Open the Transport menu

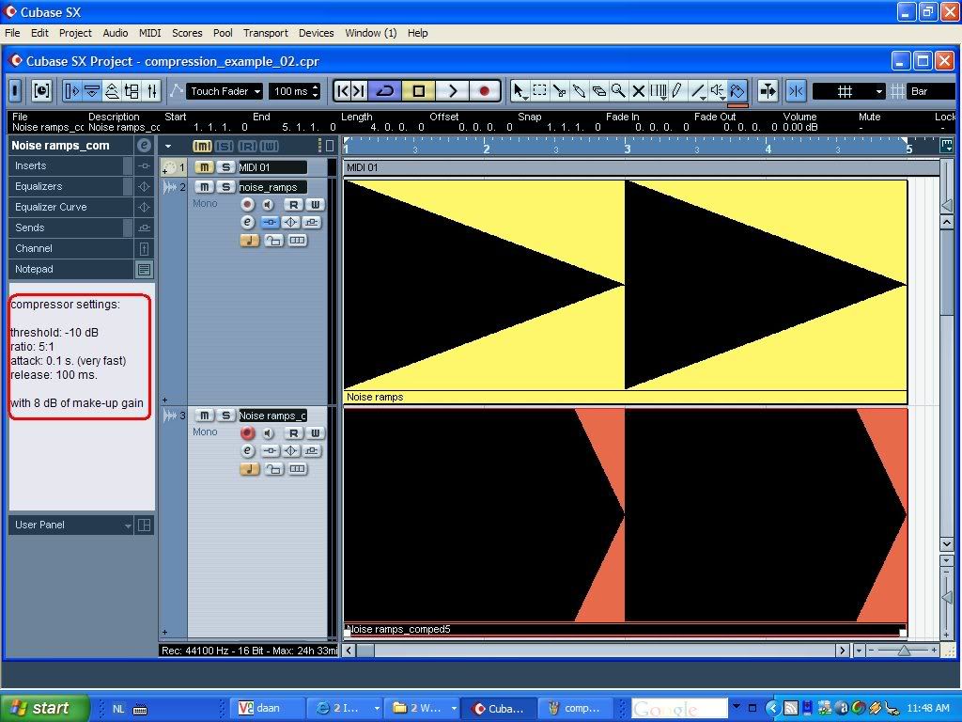(266, 33)
